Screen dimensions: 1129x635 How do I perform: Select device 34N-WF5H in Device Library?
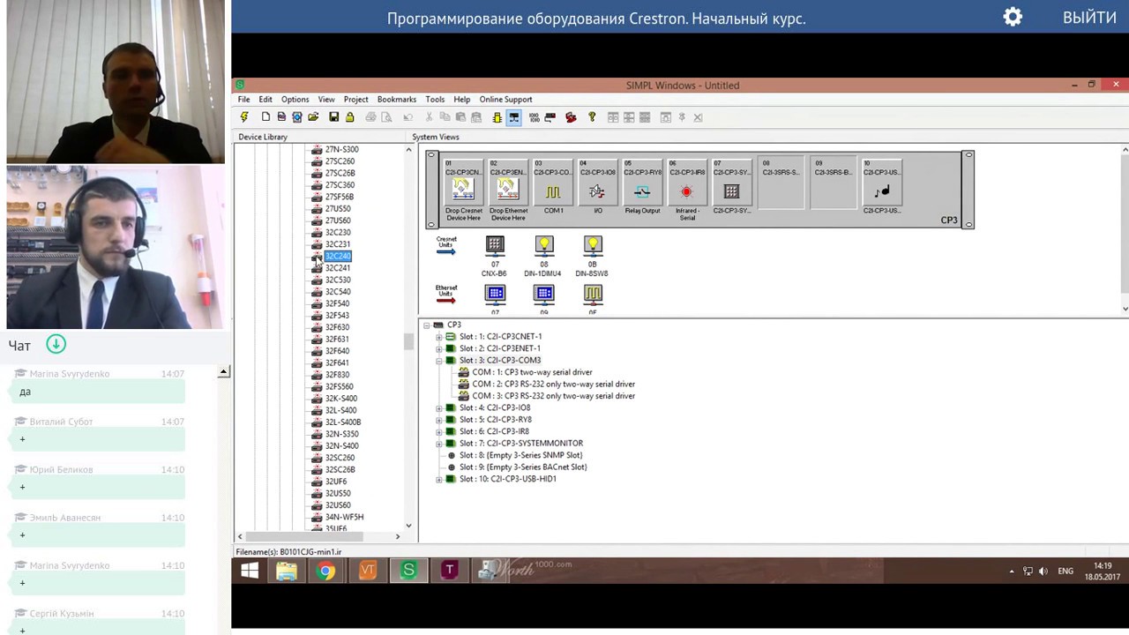coord(344,517)
